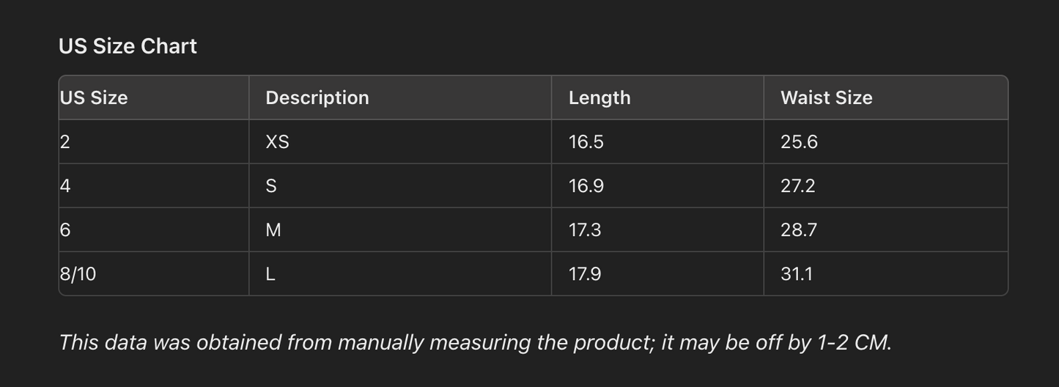Click the 16.5 length value
The width and height of the screenshot is (1059, 387).
point(586,141)
